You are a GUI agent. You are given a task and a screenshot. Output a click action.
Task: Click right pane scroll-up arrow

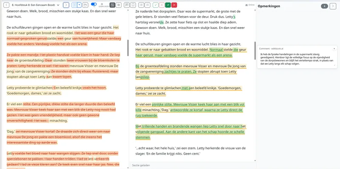[x=255, y=10]
